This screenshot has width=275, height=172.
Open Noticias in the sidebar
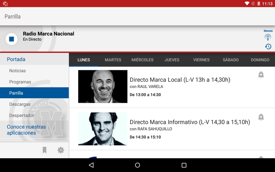click(x=34, y=71)
